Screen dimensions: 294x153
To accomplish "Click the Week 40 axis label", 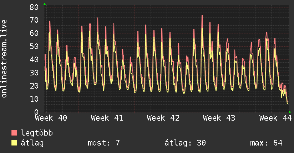I will (51, 118).
